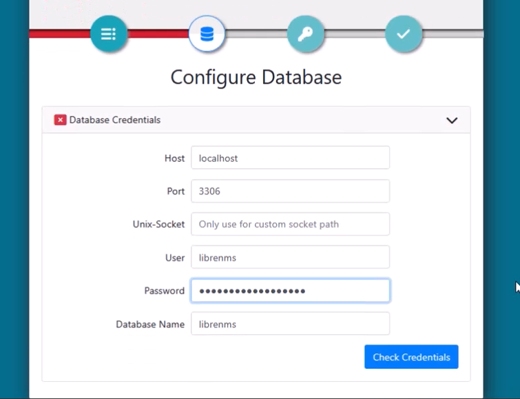This screenshot has height=399, width=520.
Task: Click the red completed progress bar segment
Action: point(158,34)
